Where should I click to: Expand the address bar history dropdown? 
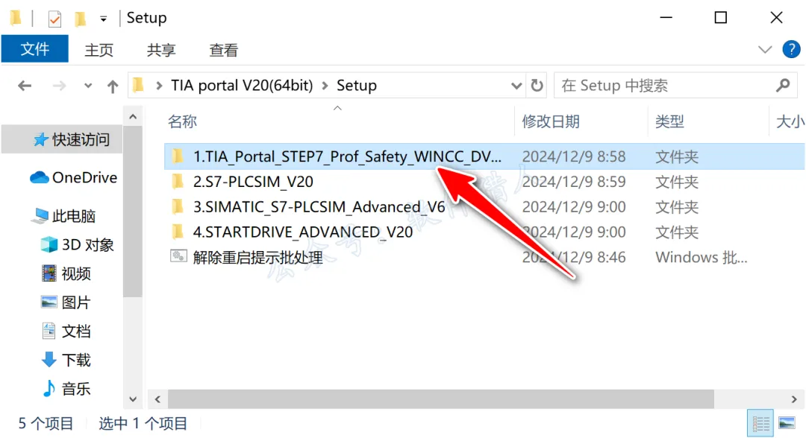point(516,86)
